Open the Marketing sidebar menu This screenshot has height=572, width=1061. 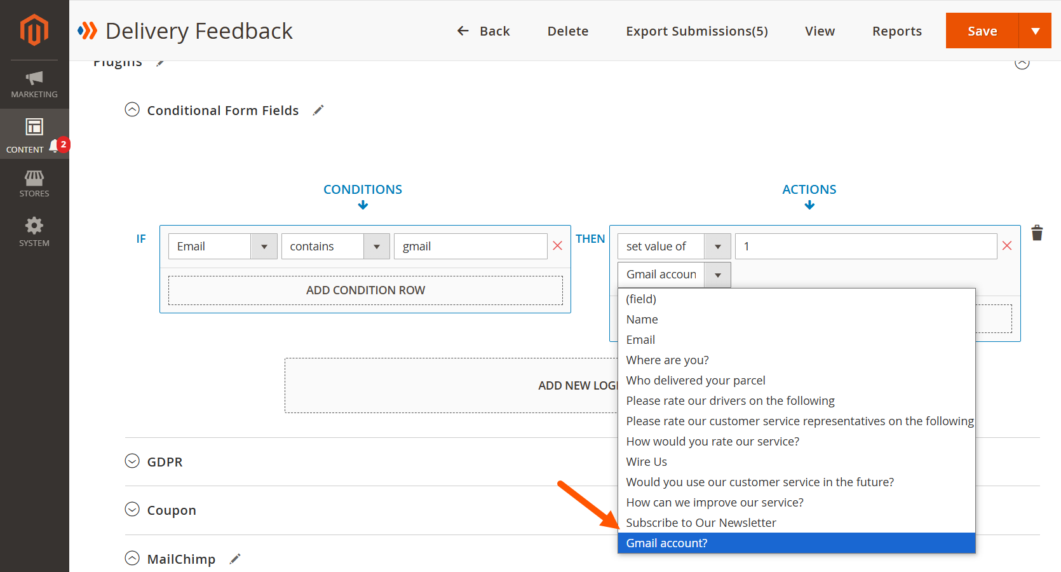pyautogui.click(x=34, y=85)
